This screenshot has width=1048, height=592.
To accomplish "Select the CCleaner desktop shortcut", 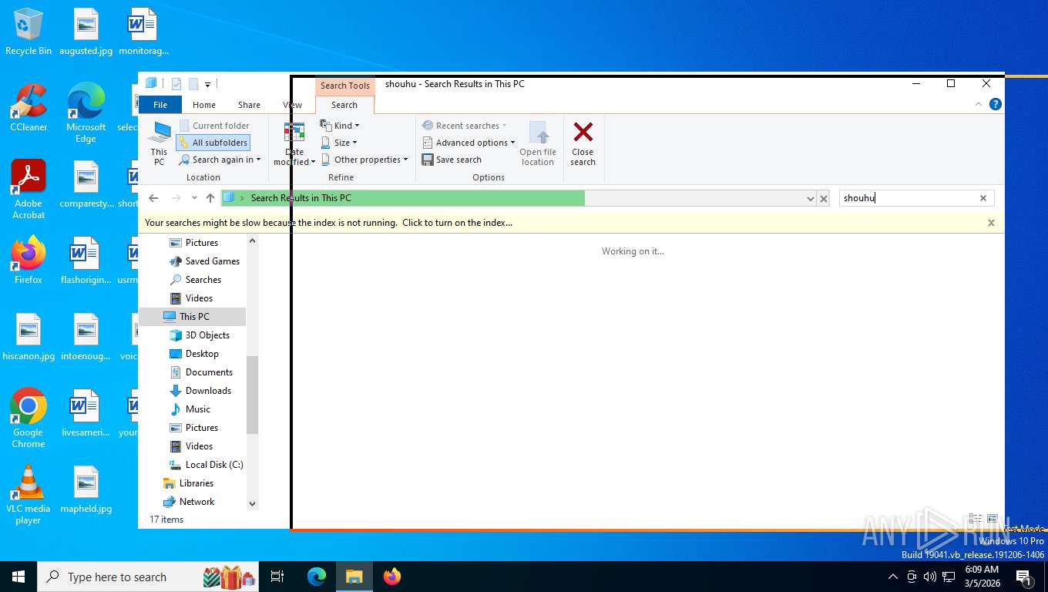I will tap(29, 108).
